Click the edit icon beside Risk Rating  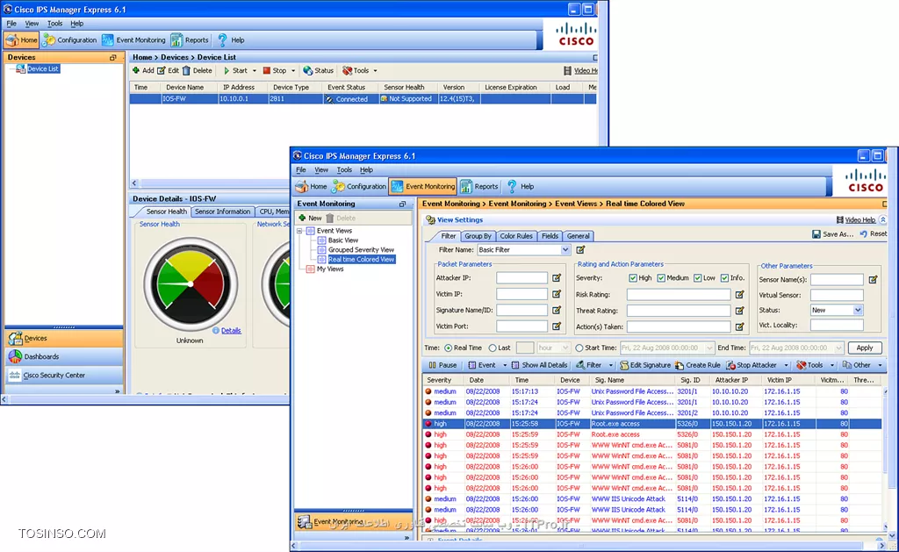pyautogui.click(x=739, y=295)
